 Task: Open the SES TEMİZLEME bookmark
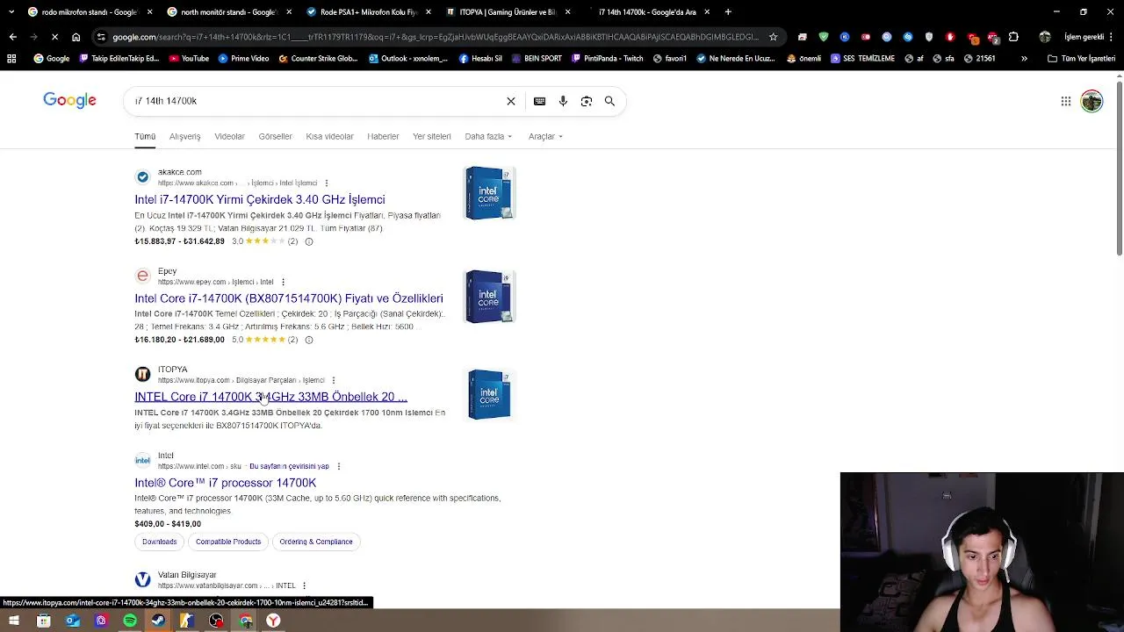[x=861, y=59]
